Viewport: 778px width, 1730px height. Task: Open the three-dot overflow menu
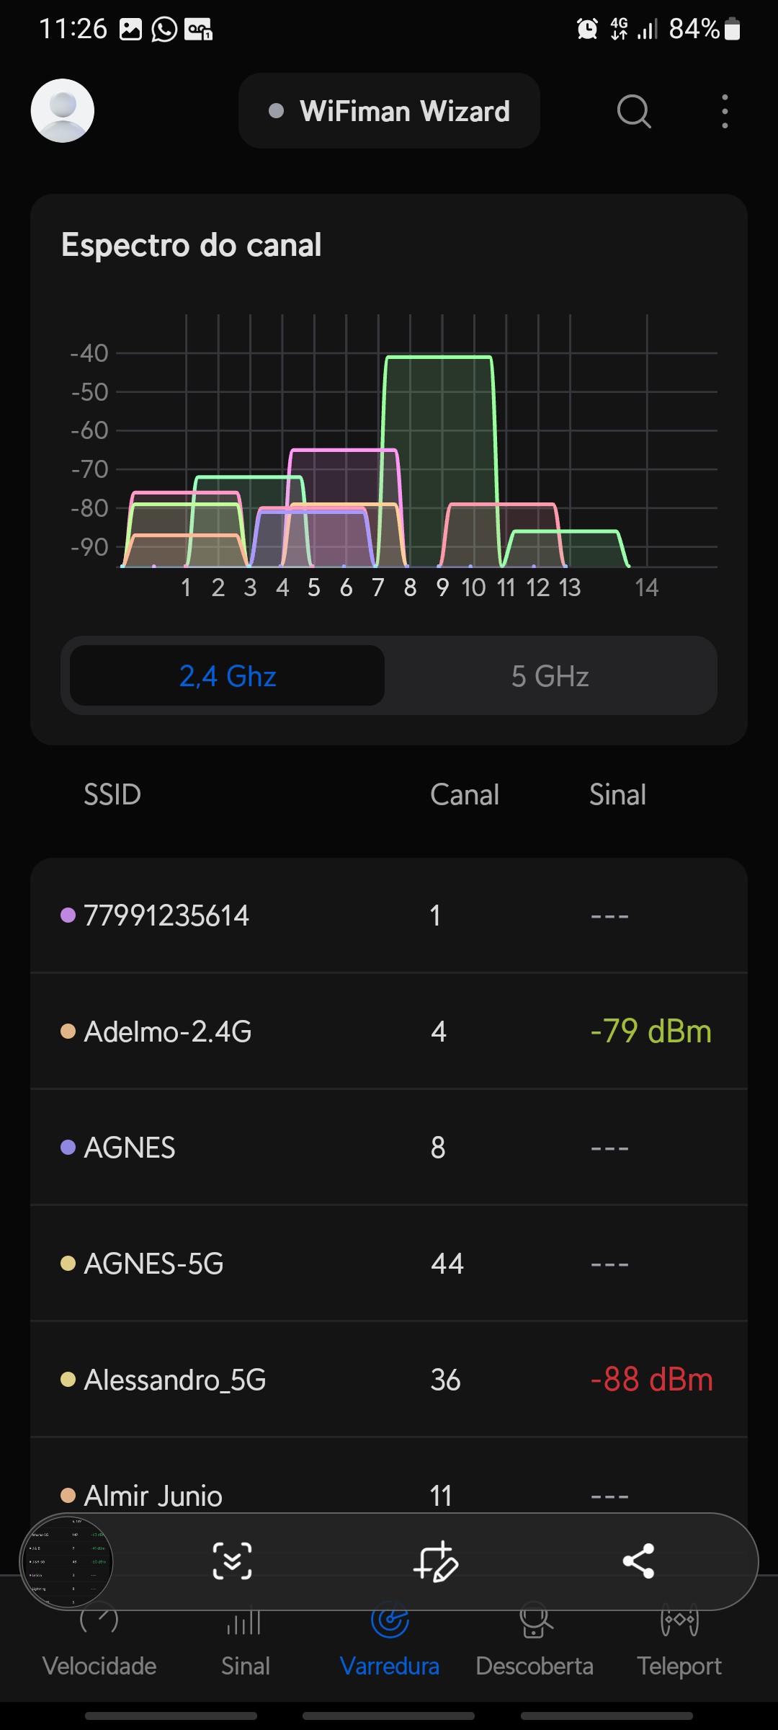(x=725, y=112)
